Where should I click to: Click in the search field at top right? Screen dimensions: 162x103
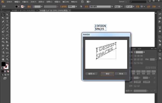pyautogui.click(x=138, y=2)
